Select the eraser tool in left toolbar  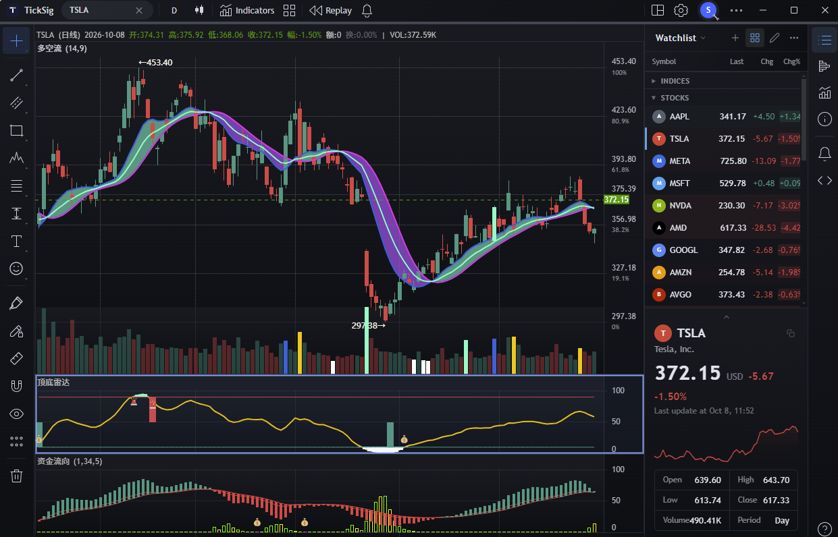tap(16, 331)
